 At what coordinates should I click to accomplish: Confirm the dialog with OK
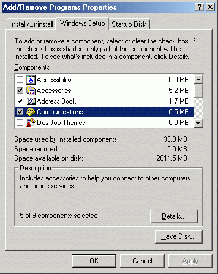pyautogui.click(x=94, y=261)
